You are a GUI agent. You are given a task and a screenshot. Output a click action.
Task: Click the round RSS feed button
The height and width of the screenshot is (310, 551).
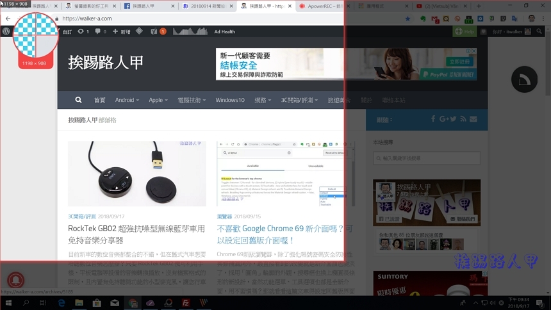(x=524, y=79)
